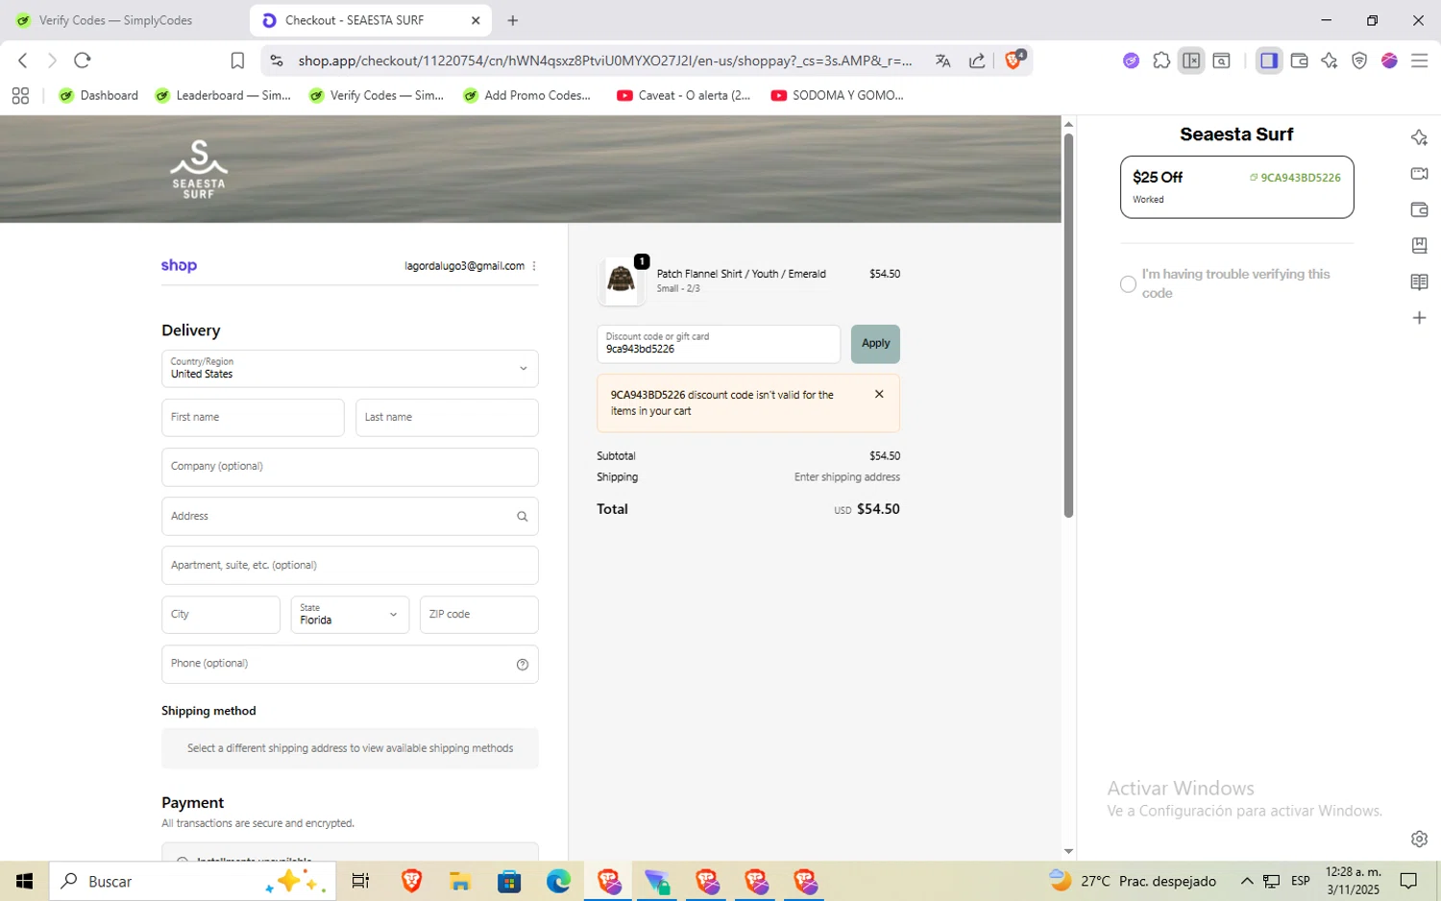Toggle the browser sidebar panel icon

coord(1269,61)
